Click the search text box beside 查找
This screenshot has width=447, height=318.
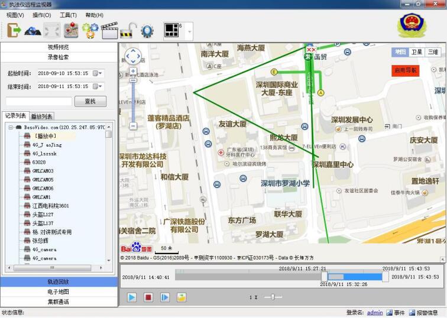39,101
